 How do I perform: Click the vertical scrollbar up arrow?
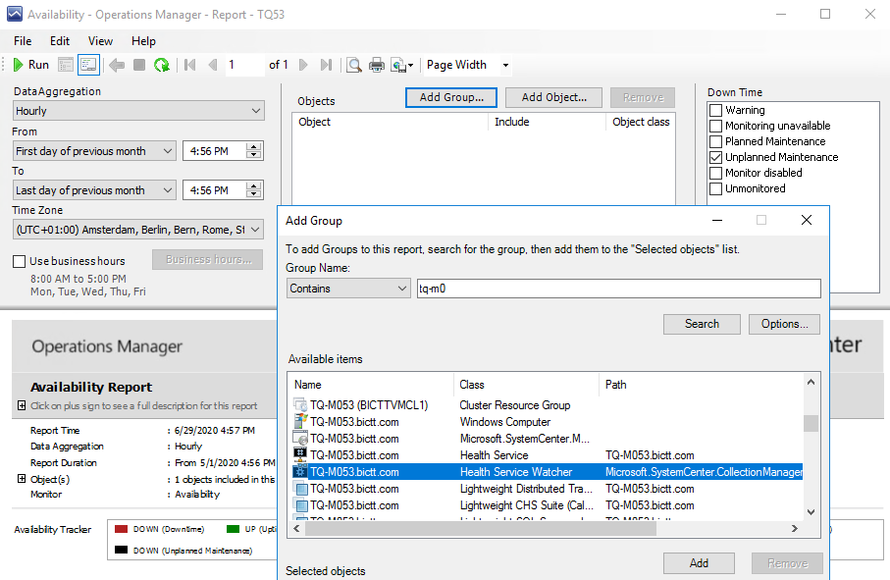(x=811, y=382)
